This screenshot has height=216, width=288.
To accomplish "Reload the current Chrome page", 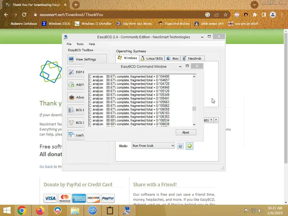I will point(24,15).
